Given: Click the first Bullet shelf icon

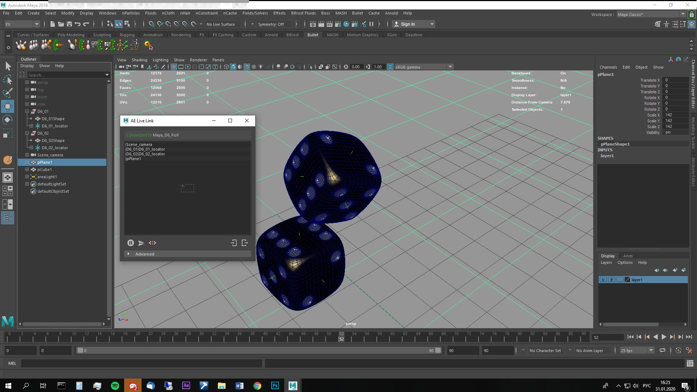Looking at the screenshot, I should [x=21, y=45].
